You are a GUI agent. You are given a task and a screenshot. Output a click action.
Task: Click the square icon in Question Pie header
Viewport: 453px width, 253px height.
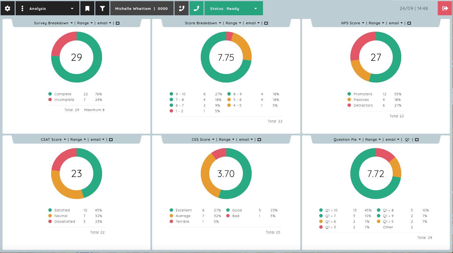coord(417,140)
